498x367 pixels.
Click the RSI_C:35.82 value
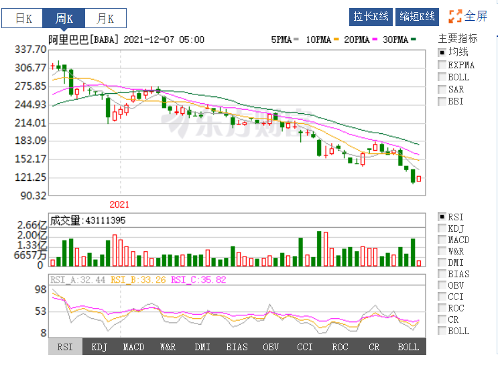198,280
